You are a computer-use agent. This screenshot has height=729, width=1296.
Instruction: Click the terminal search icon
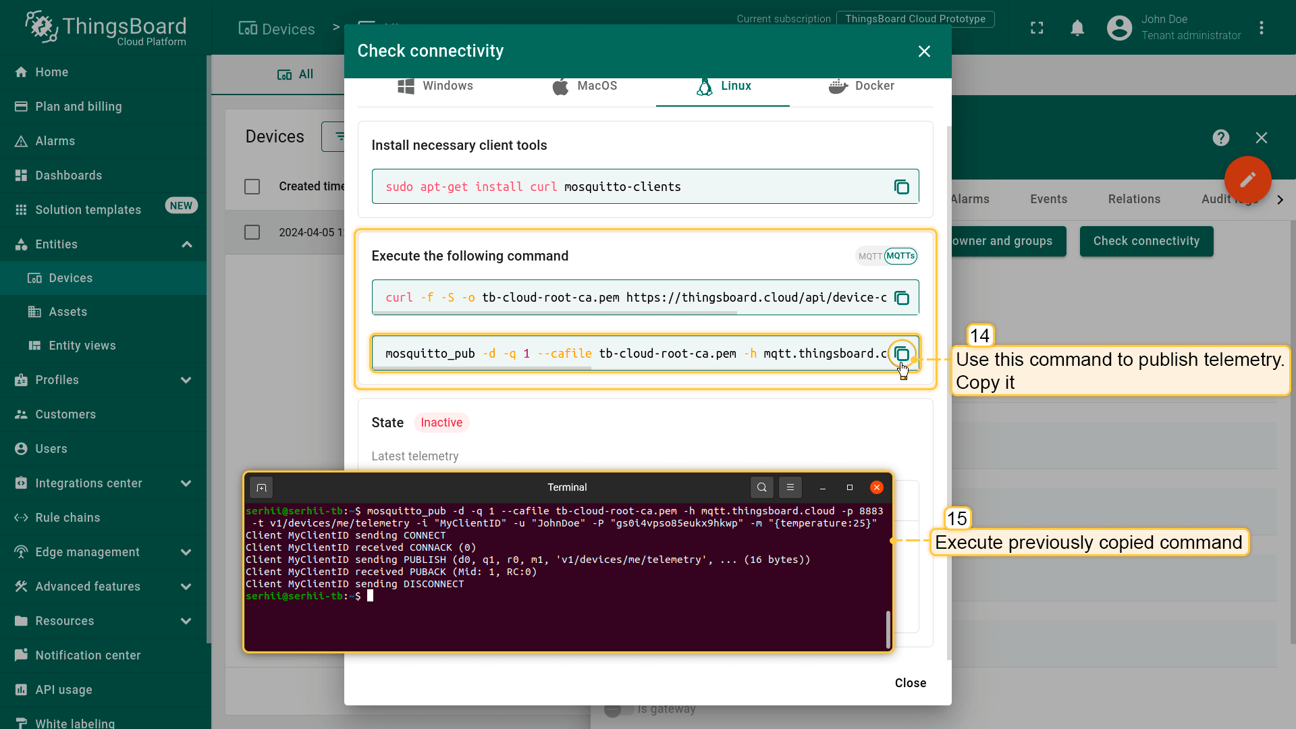(761, 487)
